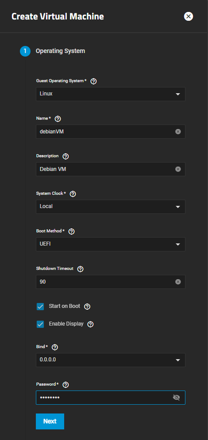Clear the debianVM name field
The image size is (208, 440).
tap(178, 132)
